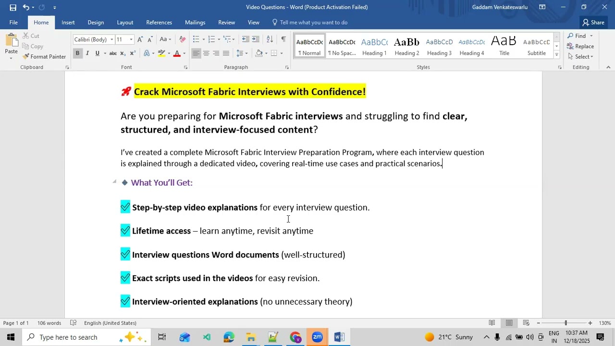Image resolution: width=615 pixels, height=346 pixels.
Task: Switch to Web Layout view icon
Action: point(526,323)
